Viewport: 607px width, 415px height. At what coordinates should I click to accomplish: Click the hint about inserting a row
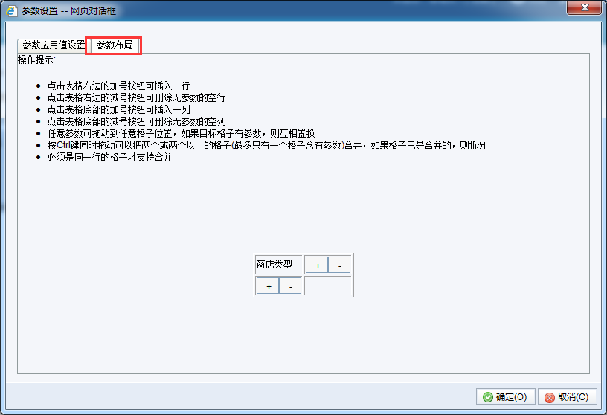pos(118,86)
